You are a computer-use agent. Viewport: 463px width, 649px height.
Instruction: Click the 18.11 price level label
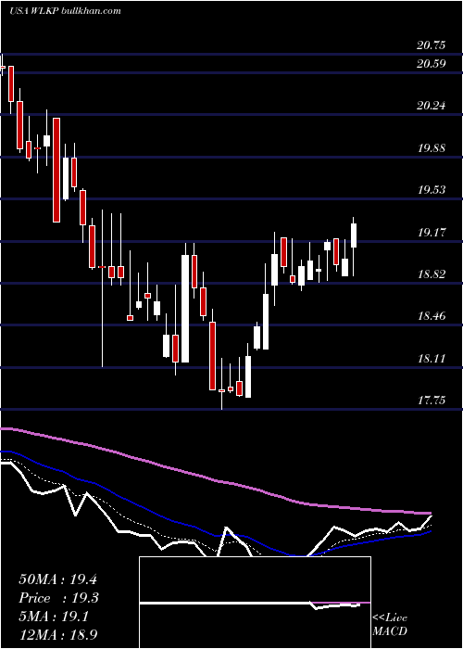tap(432, 359)
